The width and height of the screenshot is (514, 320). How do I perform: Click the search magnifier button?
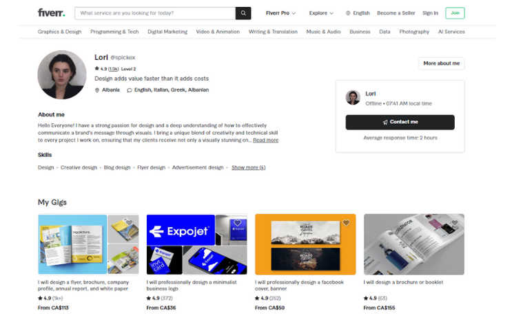pos(243,13)
